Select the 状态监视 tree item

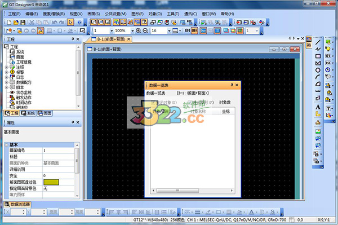click(24, 92)
